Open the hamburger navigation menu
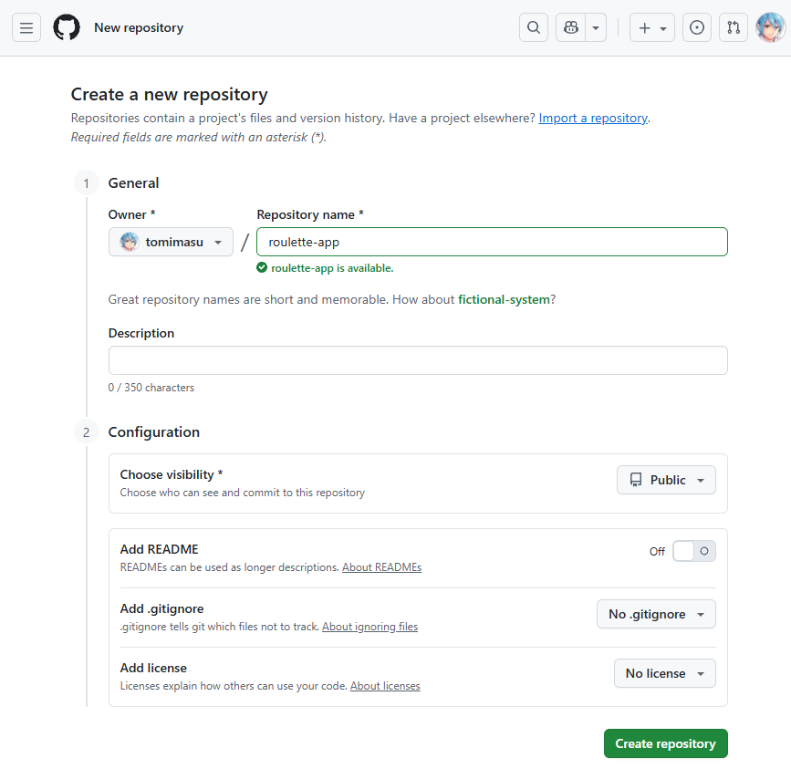Screen dimensions: 791x779 click(26, 28)
